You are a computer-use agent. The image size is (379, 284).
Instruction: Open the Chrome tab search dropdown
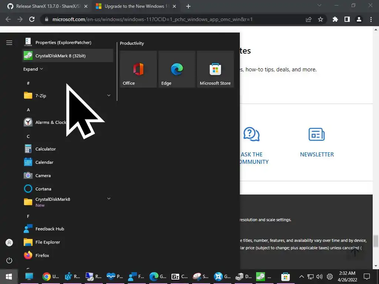coord(319,5)
